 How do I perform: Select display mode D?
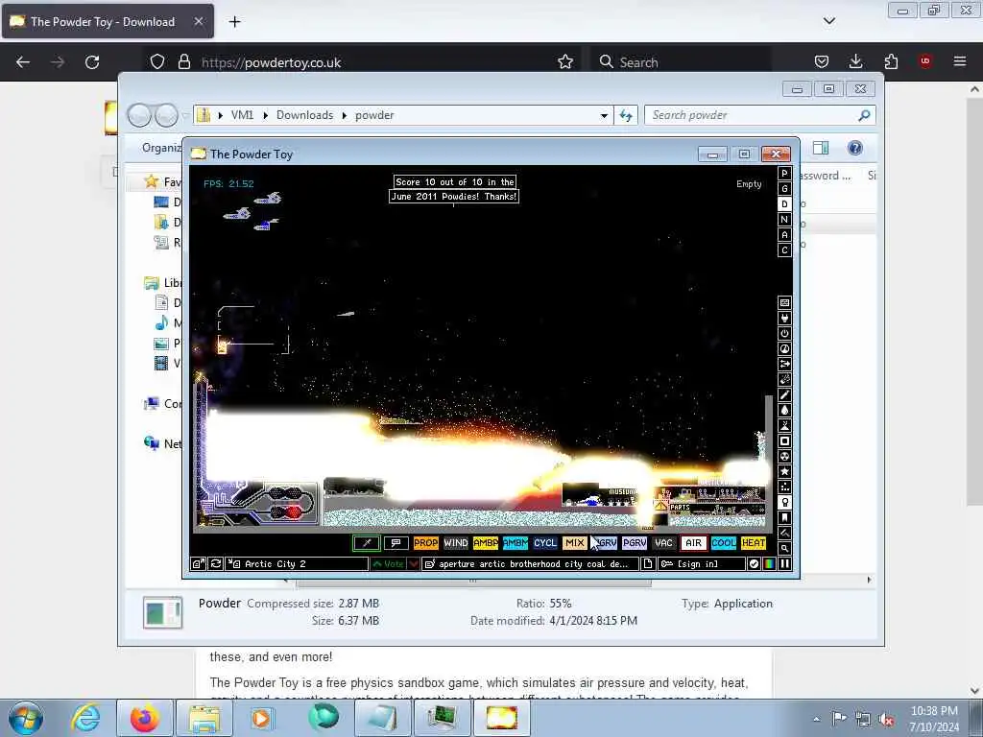click(784, 204)
